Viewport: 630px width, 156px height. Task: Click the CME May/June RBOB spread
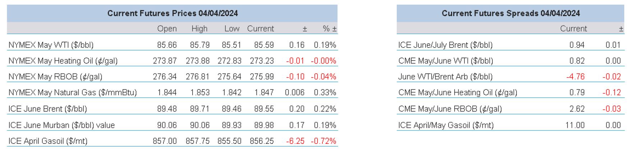(x=450, y=109)
